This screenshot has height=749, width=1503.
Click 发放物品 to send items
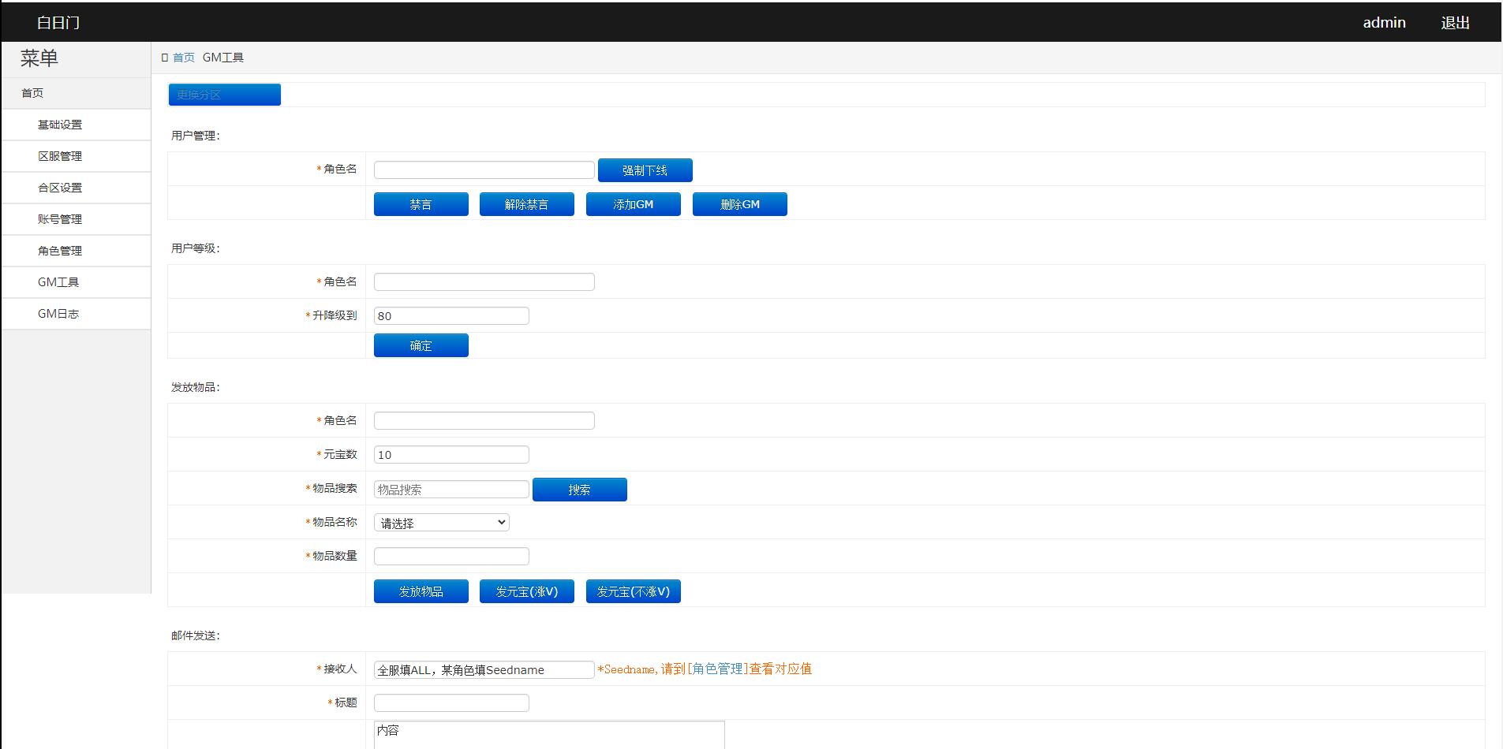click(x=421, y=591)
